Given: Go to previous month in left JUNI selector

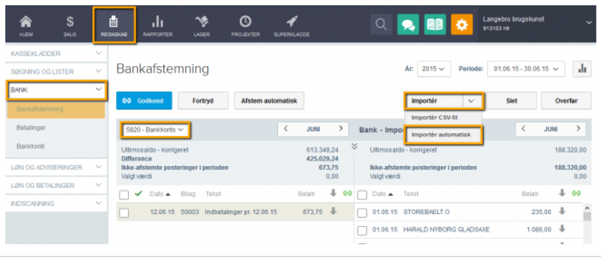Looking at the screenshot, I should coord(286,129).
